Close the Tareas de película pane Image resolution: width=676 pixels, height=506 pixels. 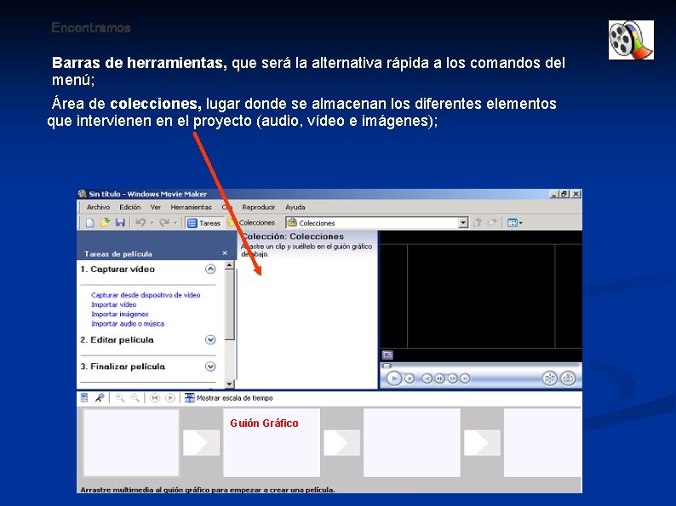[225, 253]
